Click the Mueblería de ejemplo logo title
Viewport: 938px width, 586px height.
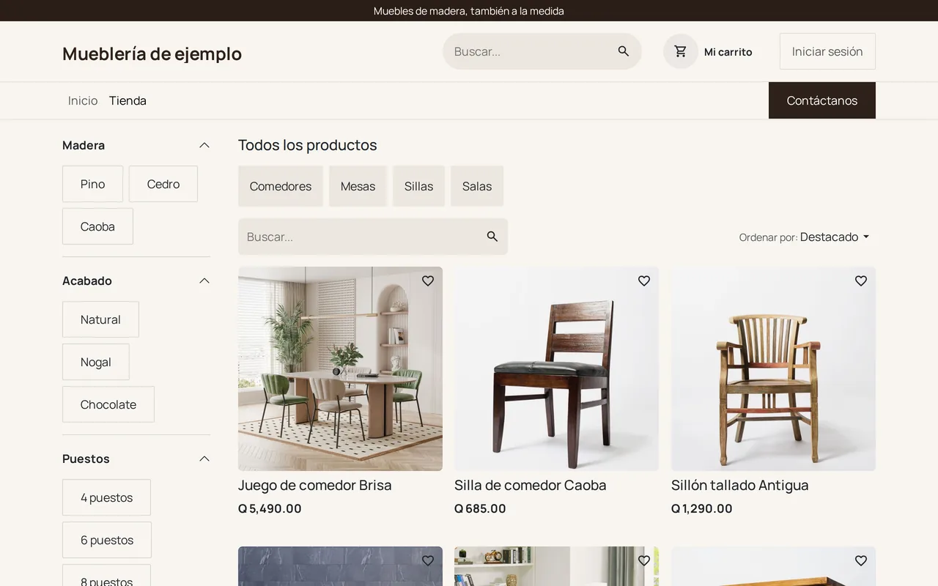[x=152, y=53]
